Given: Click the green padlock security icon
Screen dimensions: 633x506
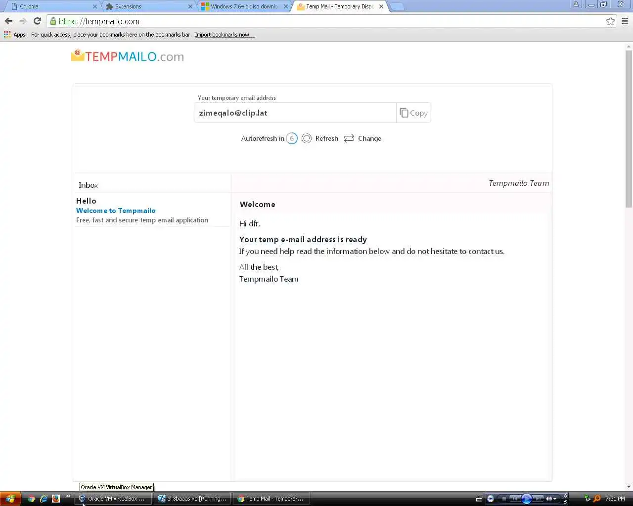Looking at the screenshot, I should tap(53, 21).
